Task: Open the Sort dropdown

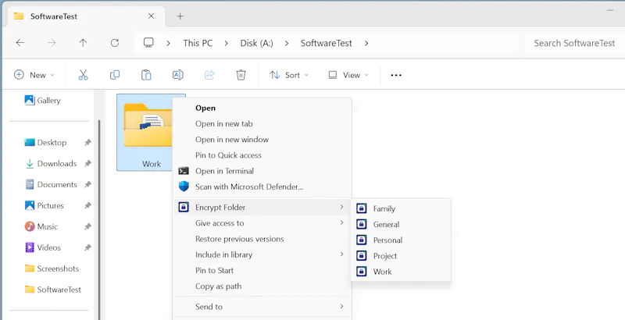Action: click(289, 75)
